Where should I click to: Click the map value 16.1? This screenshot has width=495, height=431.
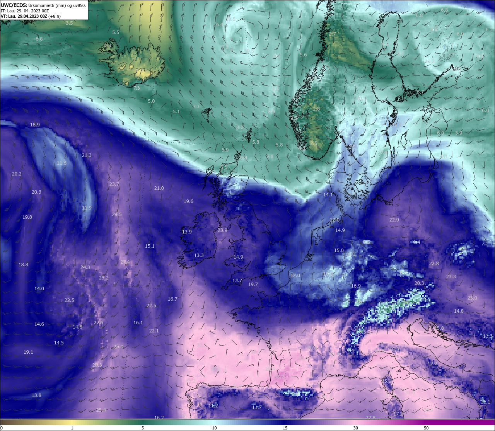138,323
